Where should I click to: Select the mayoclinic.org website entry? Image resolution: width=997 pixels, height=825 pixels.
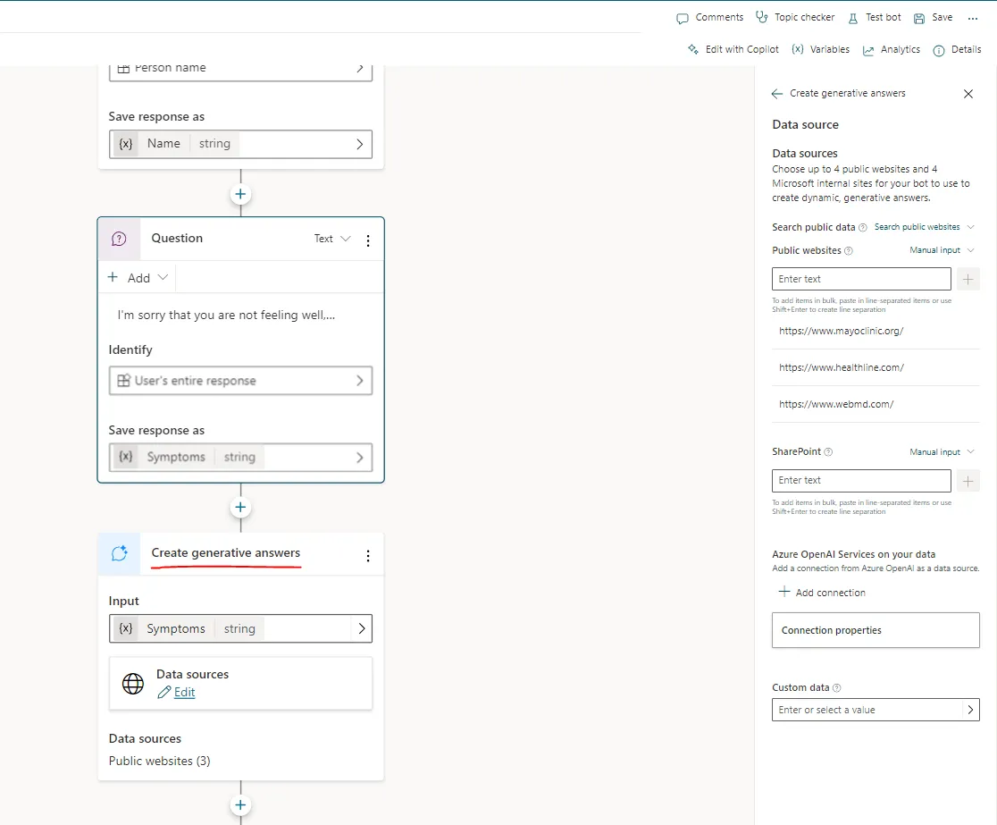(x=876, y=331)
